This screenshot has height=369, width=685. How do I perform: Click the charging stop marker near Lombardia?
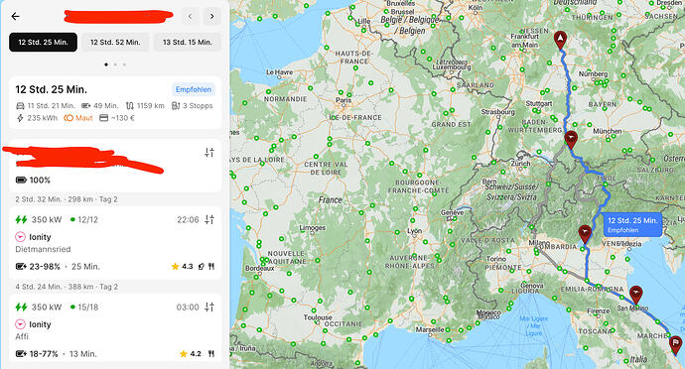(585, 234)
